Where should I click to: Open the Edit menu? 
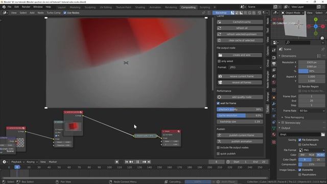[16, 7]
